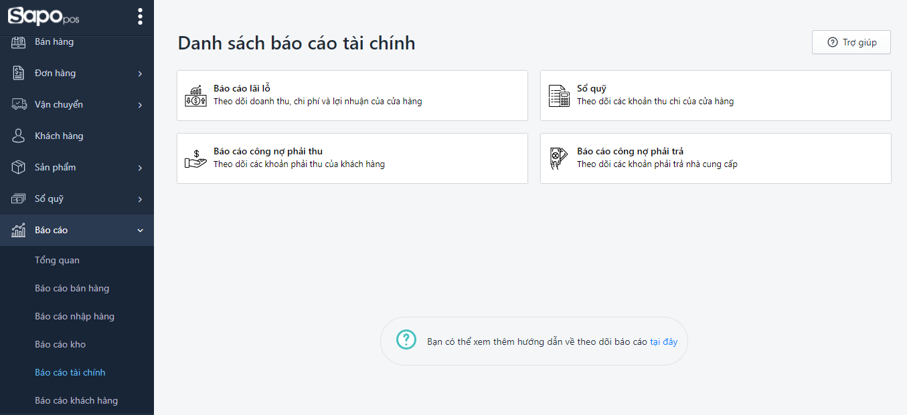The height and width of the screenshot is (415, 907).
Task: Open the Sản phẩm box icon in sidebar
Action: click(x=19, y=167)
